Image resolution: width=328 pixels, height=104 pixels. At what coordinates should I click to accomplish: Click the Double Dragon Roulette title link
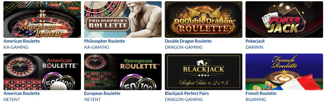(188, 41)
